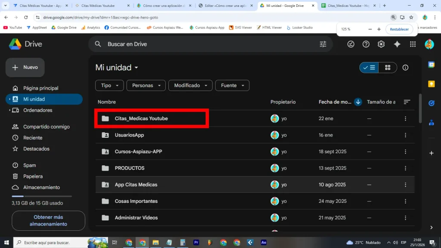Click the Nuevo button
This screenshot has height=248, width=441.
[25, 68]
